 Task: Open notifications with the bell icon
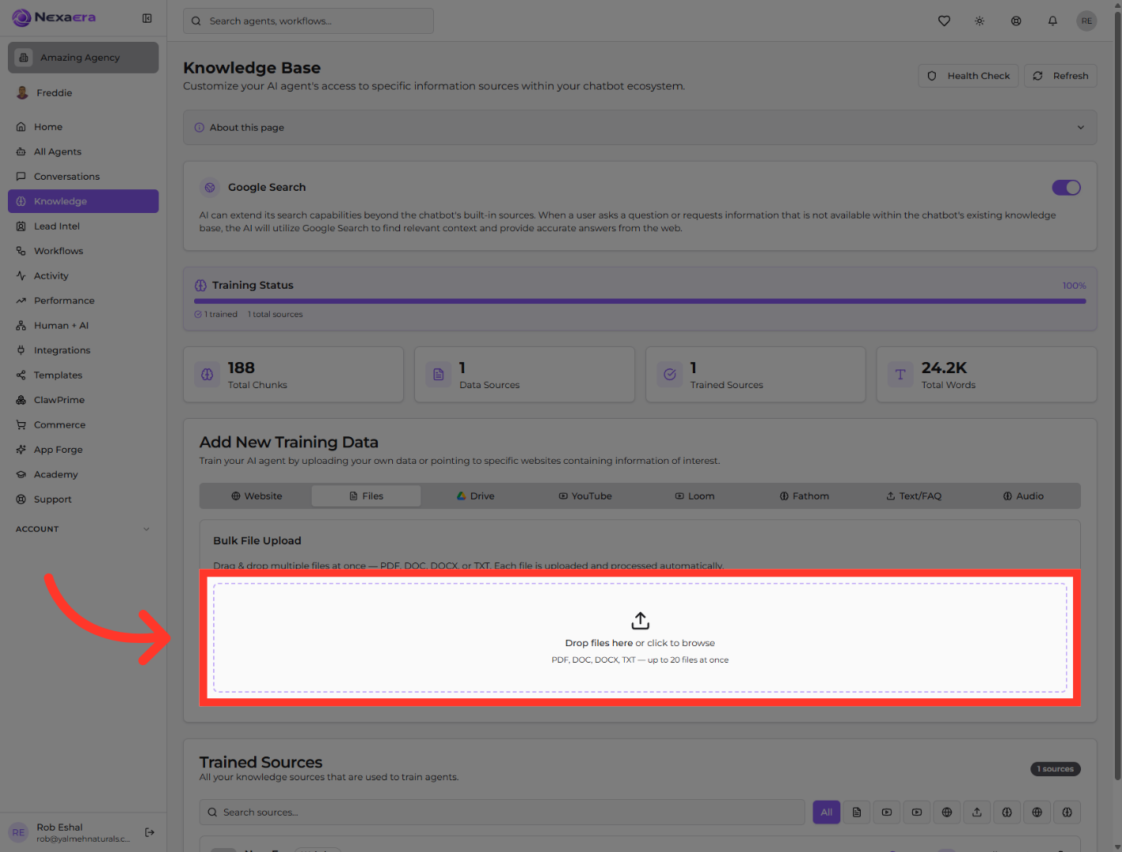click(x=1053, y=21)
